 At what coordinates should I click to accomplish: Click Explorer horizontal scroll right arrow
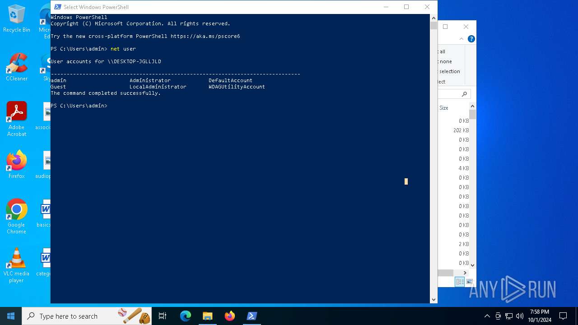[x=465, y=273]
